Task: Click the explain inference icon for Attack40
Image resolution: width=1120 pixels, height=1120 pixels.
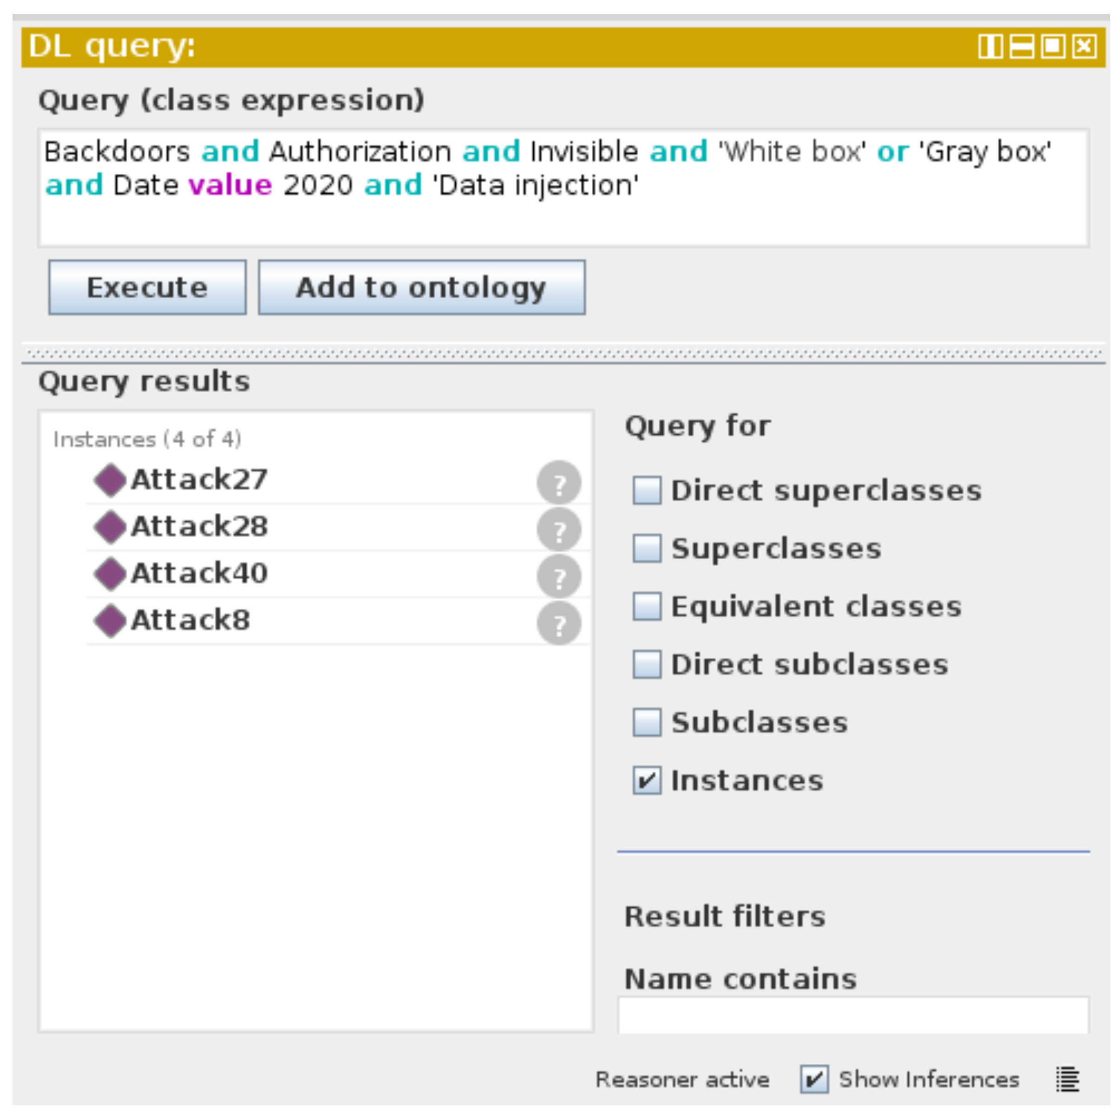Action: click(559, 576)
